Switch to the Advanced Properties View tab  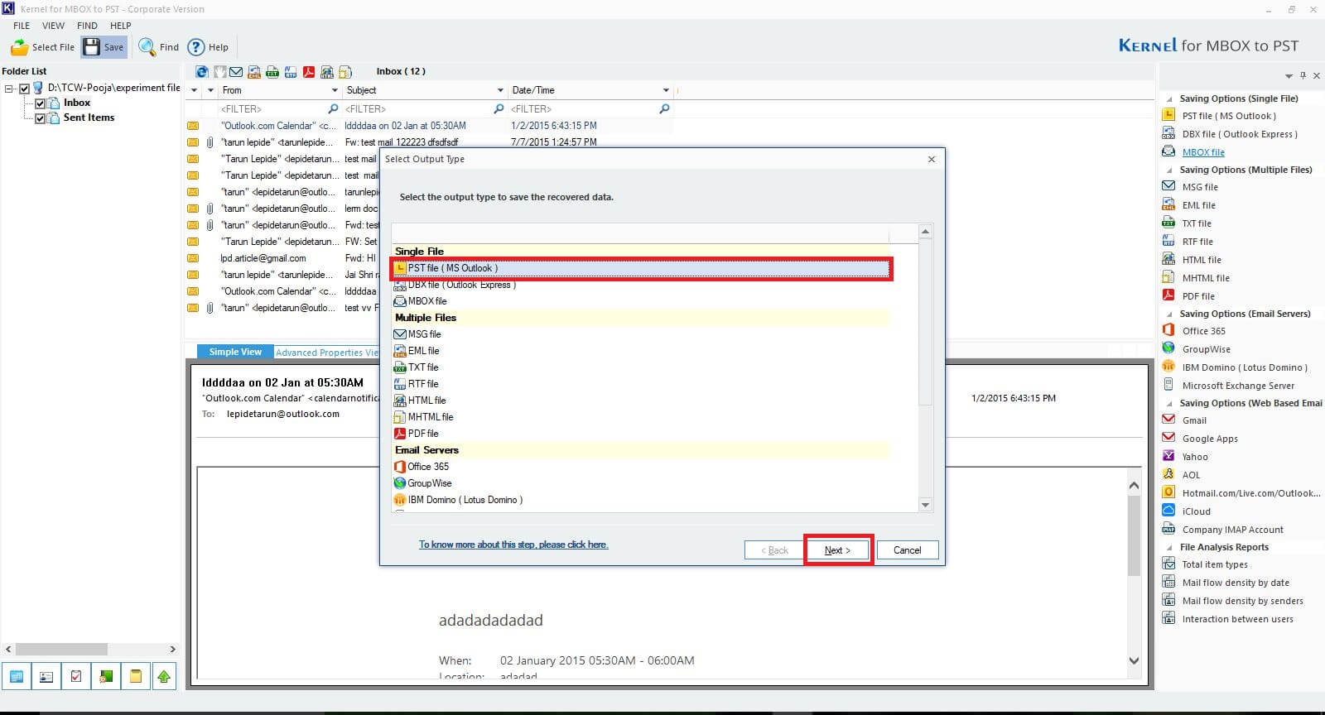point(326,353)
